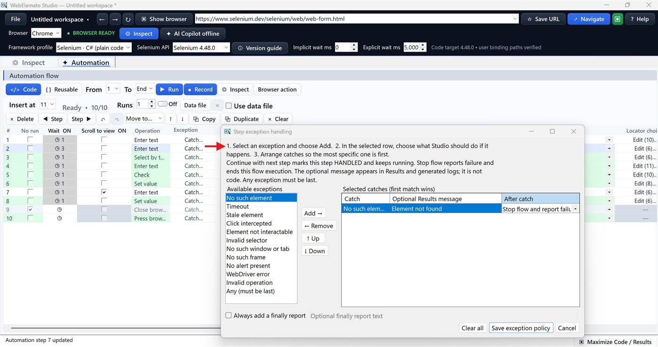Switch to the Inspect tab
Image resolution: width=658 pixels, height=347 pixels.
(29, 62)
